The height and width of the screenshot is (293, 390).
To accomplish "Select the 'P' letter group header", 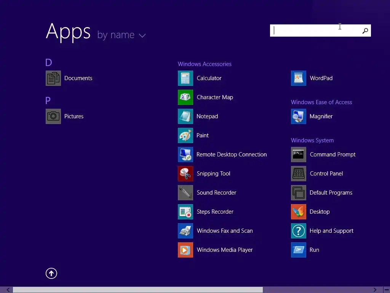I will pos(48,100).
